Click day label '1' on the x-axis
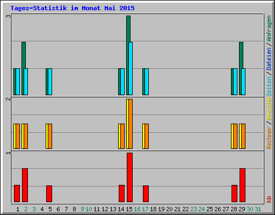 tap(18, 209)
